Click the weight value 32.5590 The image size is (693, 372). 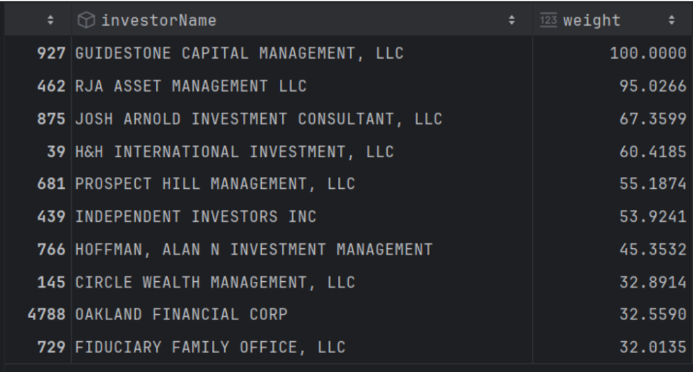pyautogui.click(x=652, y=314)
